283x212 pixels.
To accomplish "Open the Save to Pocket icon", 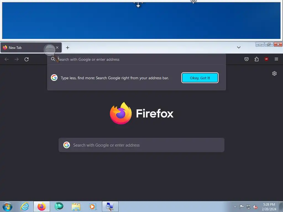I will (x=246, y=59).
